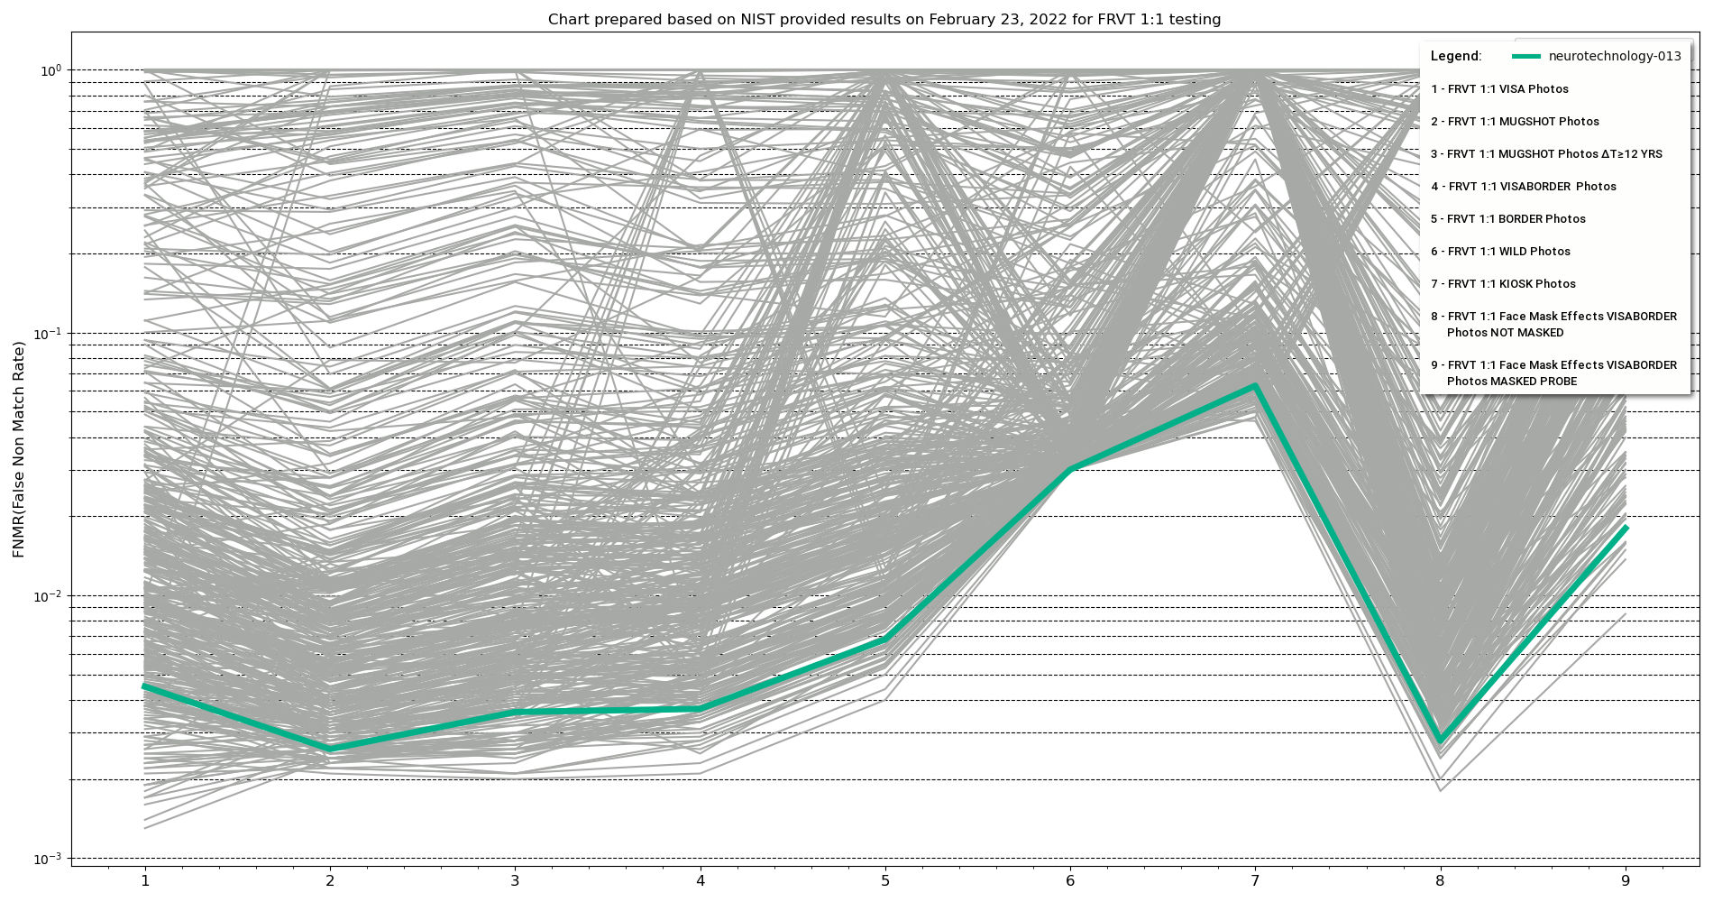Screen dimensions: 1713x902
Task: Click x-axis tick label 7
Action: pyautogui.click(x=1255, y=881)
